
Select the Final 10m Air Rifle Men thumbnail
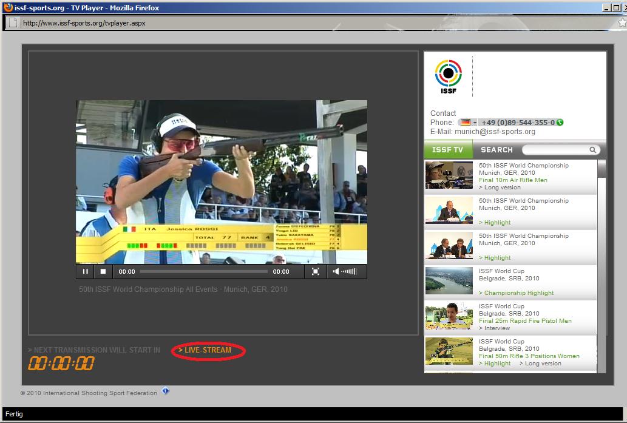tap(449, 176)
